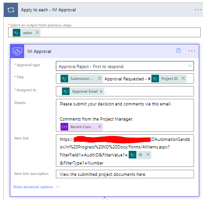Click the SharePoint icon on Approver Email token
The height and width of the screenshot is (200, 203).
[x=66, y=91]
